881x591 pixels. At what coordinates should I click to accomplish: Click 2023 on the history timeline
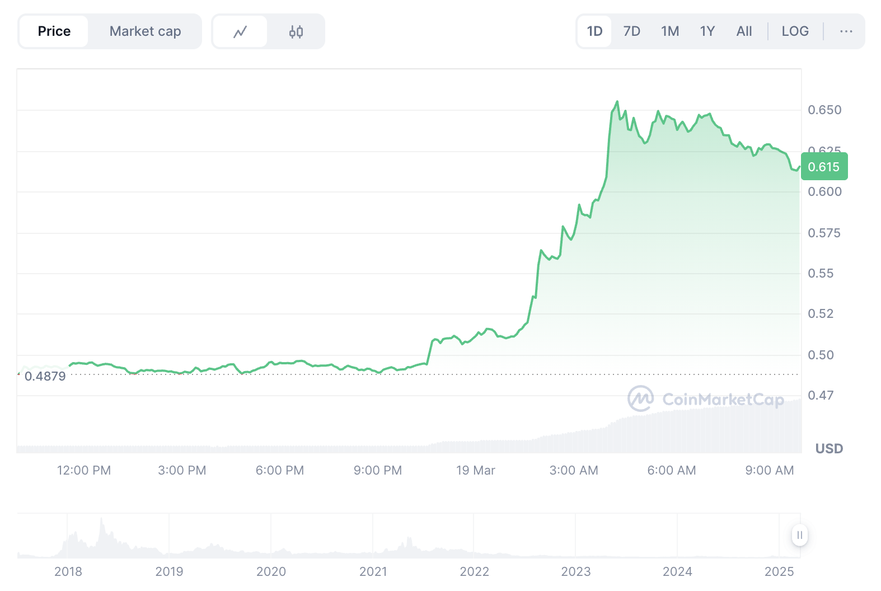pos(575,571)
